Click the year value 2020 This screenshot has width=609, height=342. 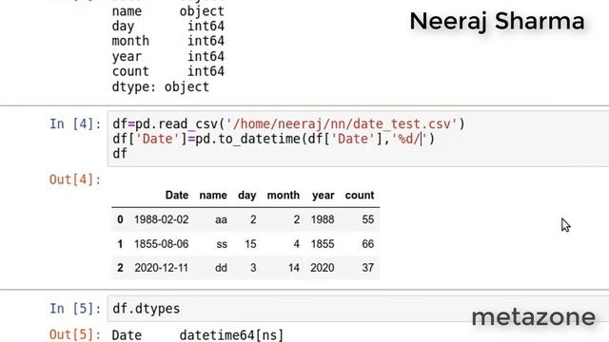click(323, 268)
